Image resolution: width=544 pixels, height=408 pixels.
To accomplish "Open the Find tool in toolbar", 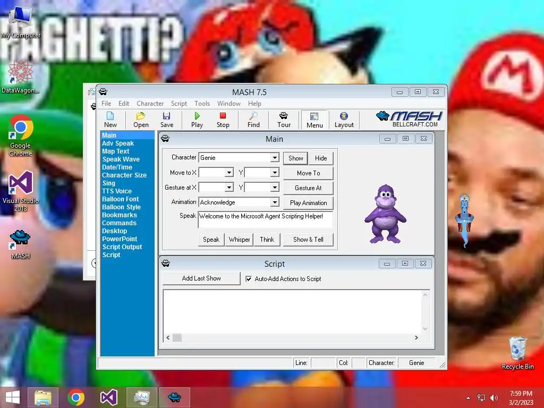I will pos(253,120).
